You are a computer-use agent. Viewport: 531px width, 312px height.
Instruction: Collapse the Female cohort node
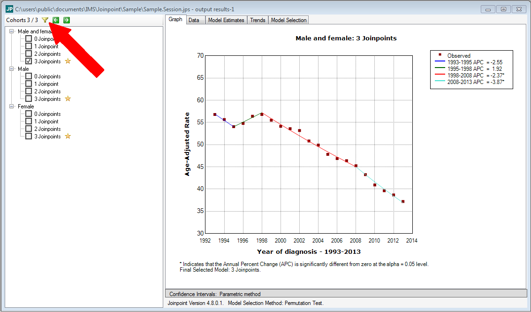pyautogui.click(x=12, y=107)
